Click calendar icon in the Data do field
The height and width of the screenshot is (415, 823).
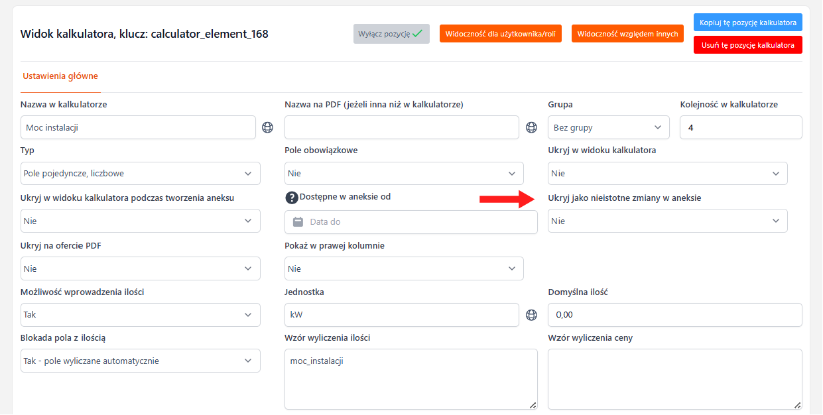(298, 222)
